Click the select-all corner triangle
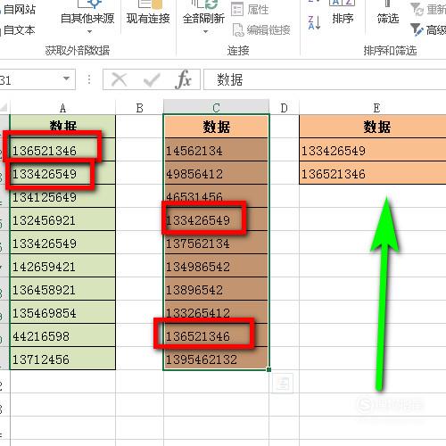Screen dimensions: 446x446 click(x=4, y=108)
